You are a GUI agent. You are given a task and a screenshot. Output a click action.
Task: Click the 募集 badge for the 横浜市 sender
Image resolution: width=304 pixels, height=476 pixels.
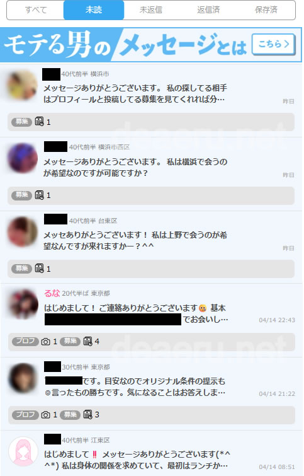coord(21,122)
